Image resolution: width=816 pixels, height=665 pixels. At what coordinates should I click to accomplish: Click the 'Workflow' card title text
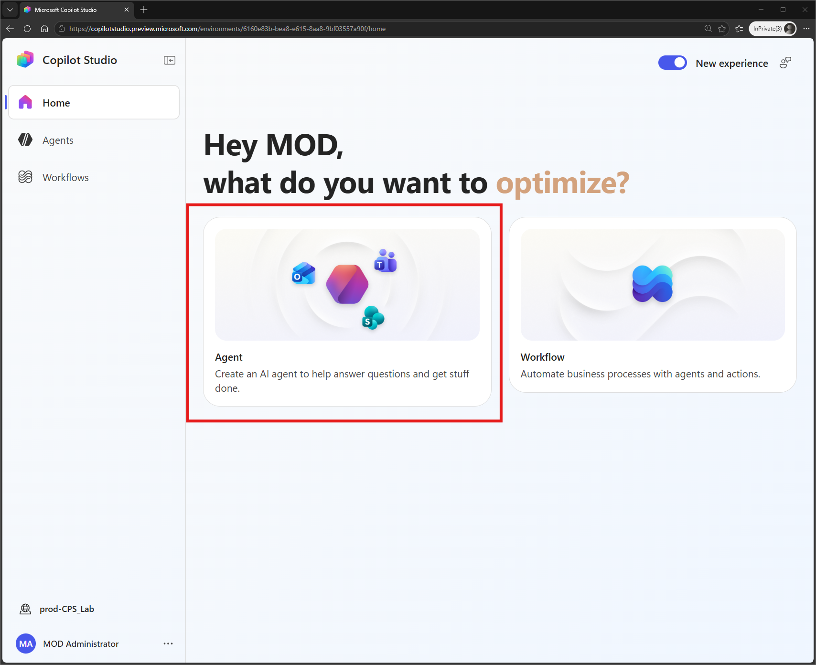pyautogui.click(x=542, y=357)
